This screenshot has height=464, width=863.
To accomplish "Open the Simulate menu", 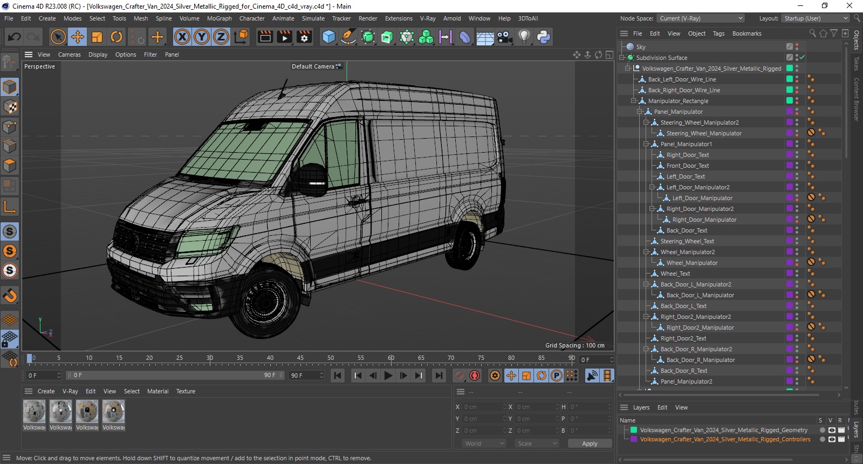I will tap(313, 18).
